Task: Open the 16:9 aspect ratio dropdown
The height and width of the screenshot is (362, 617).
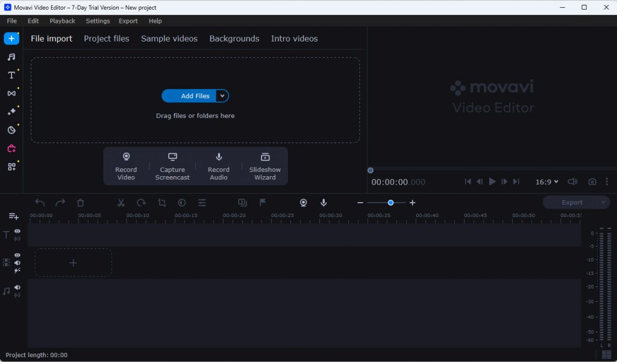Action: point(547,182)
